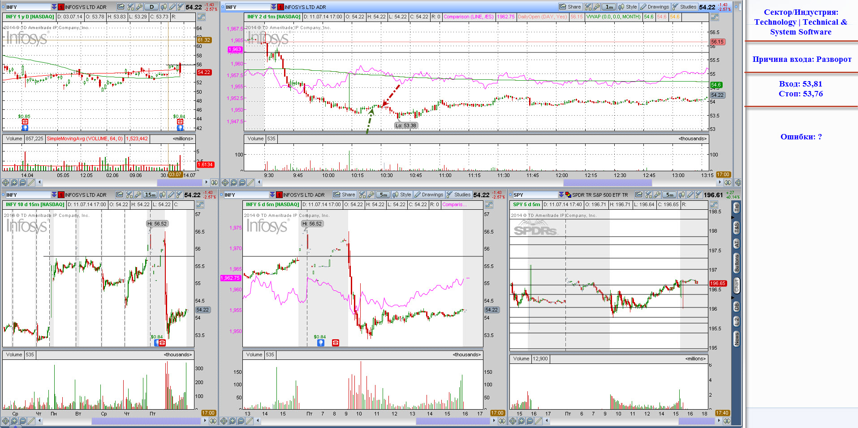Open 15m timeframe selector
Screen dimensions: 858x428
pyautogui.click(x=150, y=195)
